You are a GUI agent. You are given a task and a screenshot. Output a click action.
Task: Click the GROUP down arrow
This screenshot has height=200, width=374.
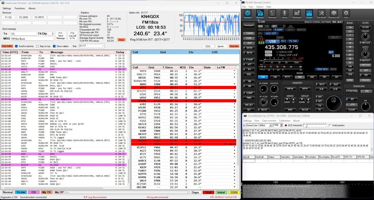coord(302,99)
